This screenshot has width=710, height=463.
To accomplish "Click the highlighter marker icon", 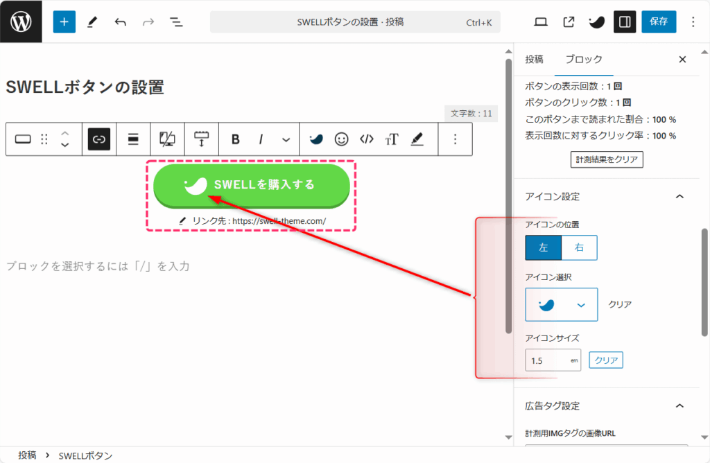I will [417, 139].
